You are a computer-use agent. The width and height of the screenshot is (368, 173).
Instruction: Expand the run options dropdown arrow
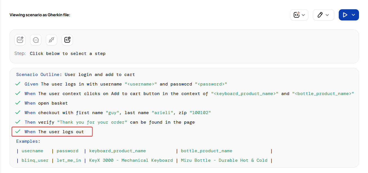354,15
